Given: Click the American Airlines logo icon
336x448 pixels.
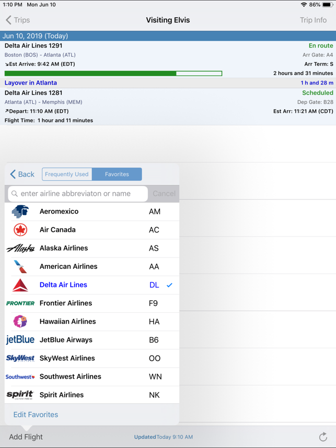Looking at the screenshot, I should coord(20,267).
